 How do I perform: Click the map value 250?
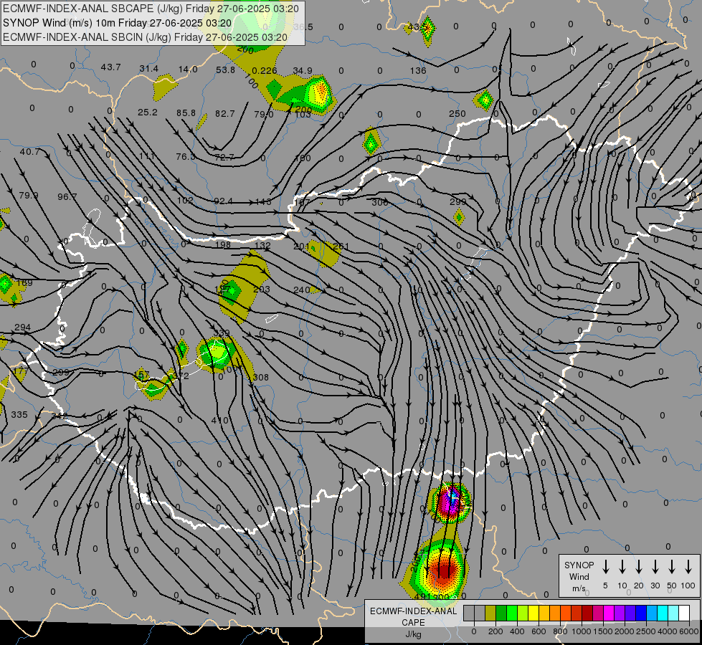point(457,114)
